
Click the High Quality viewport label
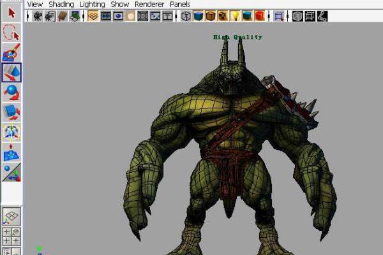click(x=237, y=37)
